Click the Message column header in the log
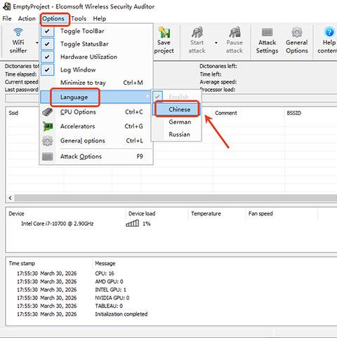337x338 pixels. tap(105, 264)
